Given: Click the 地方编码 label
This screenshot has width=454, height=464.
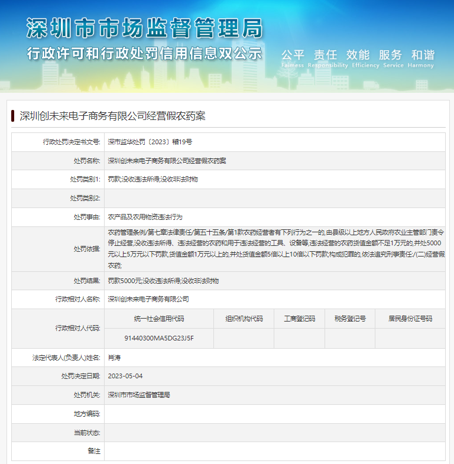Looking at the screenshot, I should pos(87,414).
